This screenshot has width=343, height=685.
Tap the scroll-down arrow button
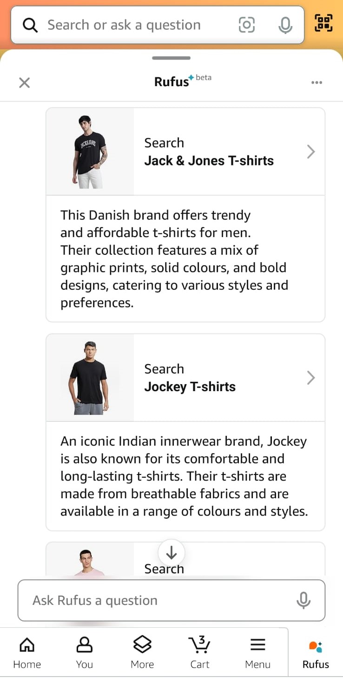[x=171, y=553]
